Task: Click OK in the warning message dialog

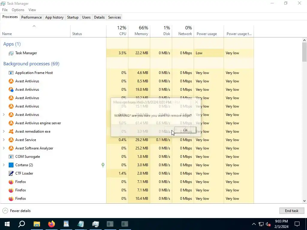Action: pyautogui.click(x=185, y=130)
